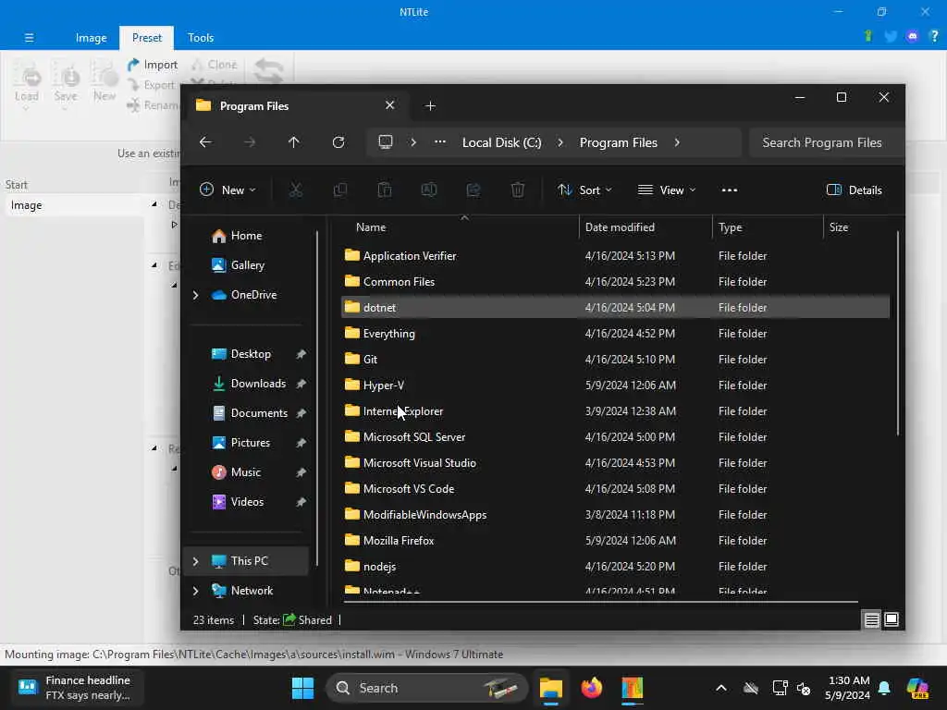Viewport: 947px width, 710px height.
Task: Open See more ellipsis in Explorer toolbar
Action: coord(730,190)
